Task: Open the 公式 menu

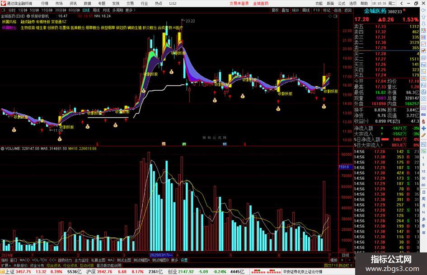Action: (x=342, y=3)
